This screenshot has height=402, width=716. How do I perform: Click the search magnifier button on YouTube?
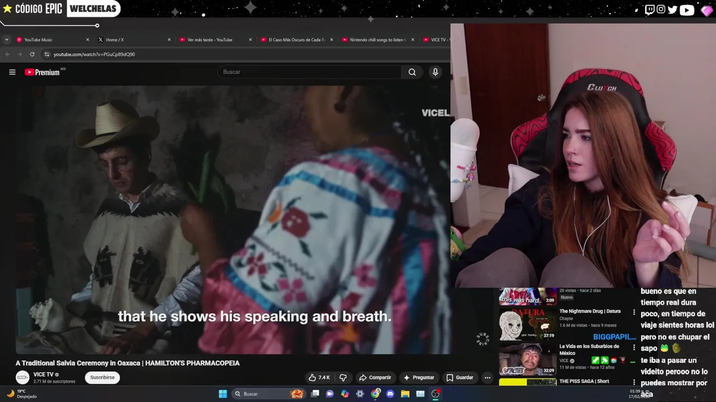click(412, 72)
